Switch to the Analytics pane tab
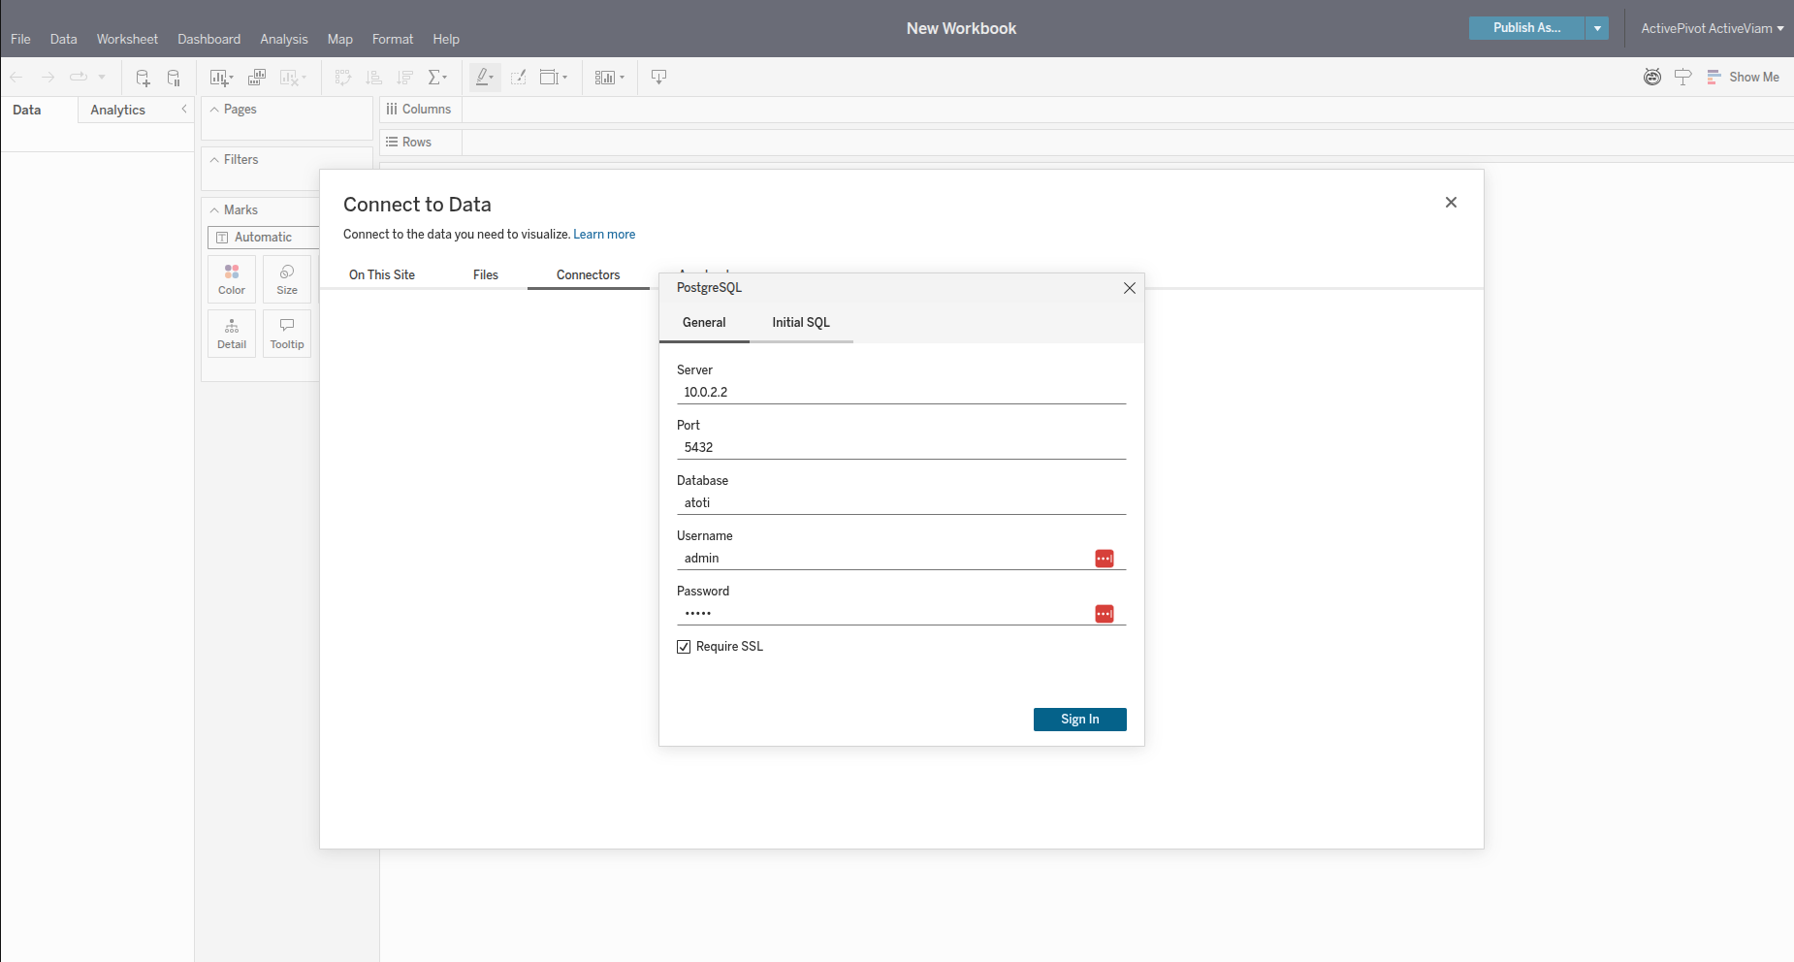 coord(117,110)
